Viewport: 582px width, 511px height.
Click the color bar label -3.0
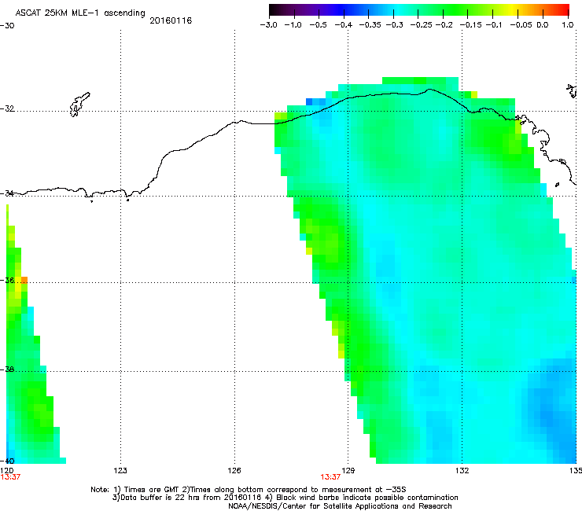coord(268,25)
